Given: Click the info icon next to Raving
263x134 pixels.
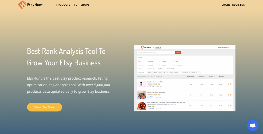Looking at the screenshot, I should [x=153, y=69].
